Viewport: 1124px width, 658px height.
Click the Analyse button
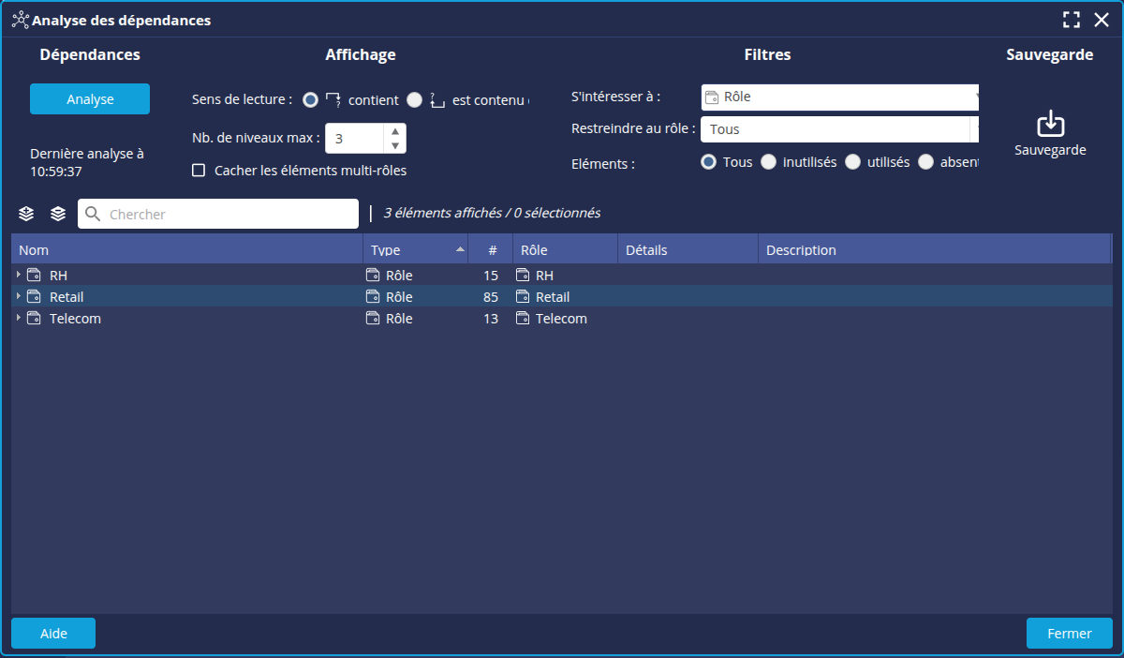pyautogui.click(x=90, y=99)
